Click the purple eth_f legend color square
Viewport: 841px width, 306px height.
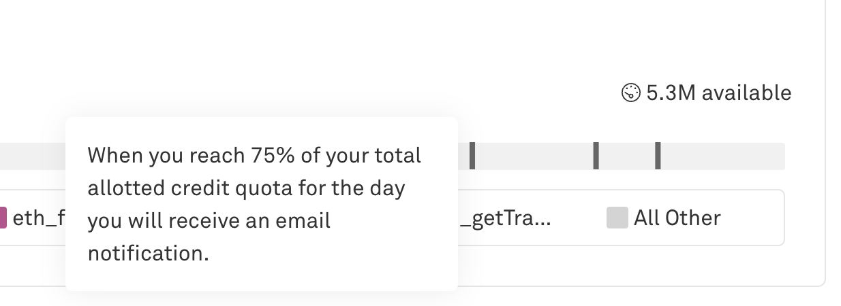[x=3, y=218]
